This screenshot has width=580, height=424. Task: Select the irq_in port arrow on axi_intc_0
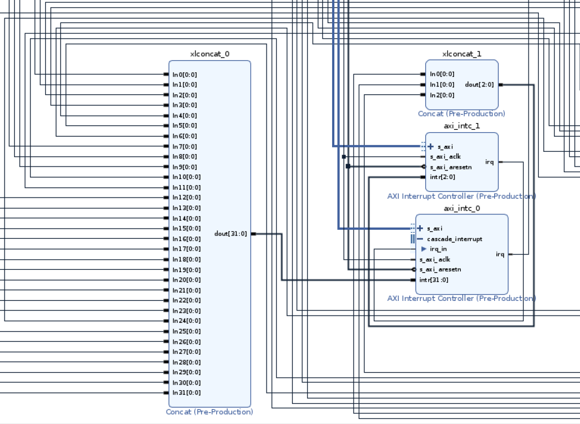coord(424,249)
